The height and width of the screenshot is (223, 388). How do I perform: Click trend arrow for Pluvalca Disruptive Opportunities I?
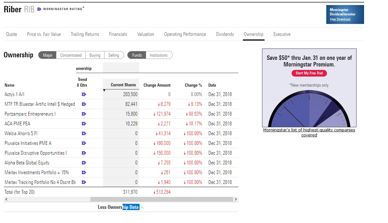[x=84, y=153]
